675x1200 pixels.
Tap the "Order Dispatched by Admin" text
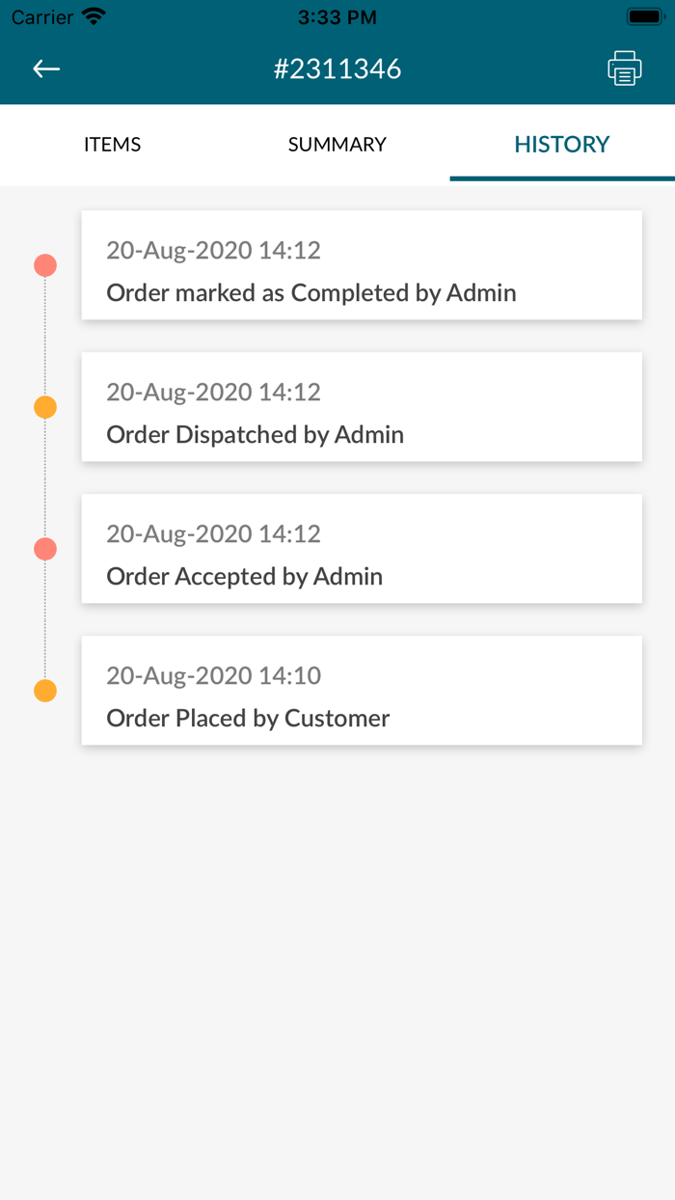click(255, 434)
